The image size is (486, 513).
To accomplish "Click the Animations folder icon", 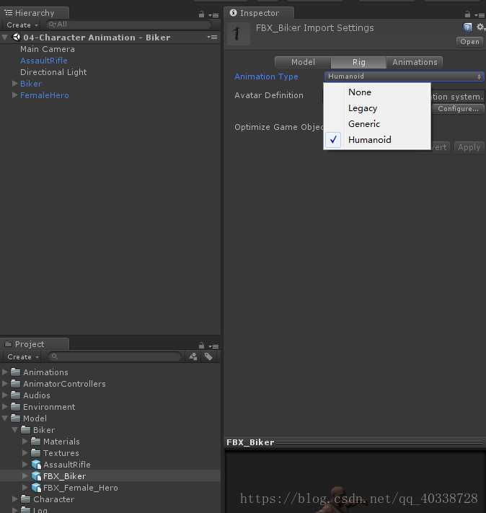I will [x=15, y=372].
